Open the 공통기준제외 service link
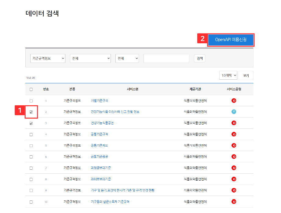This screenshot has width=281, height=213. pyautogui.click(x=100, y=145)
